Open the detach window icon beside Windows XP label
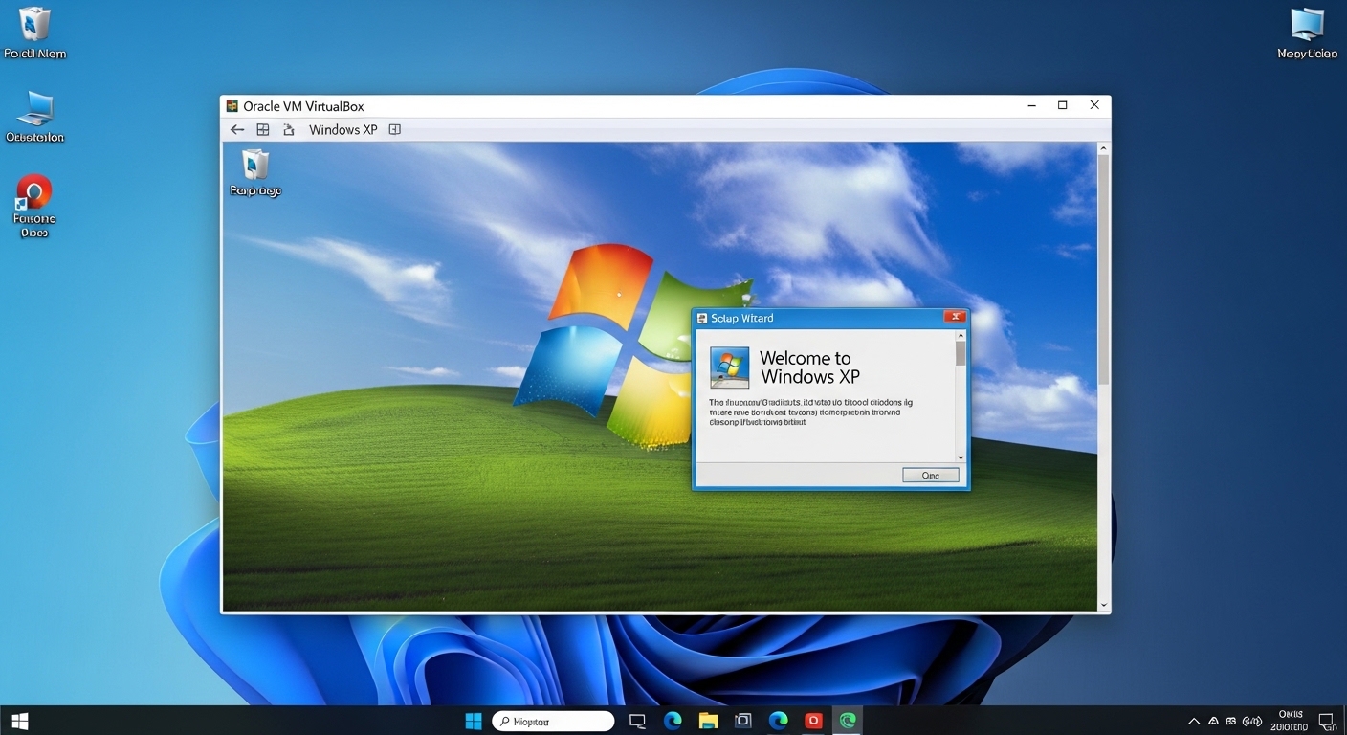Viewport: 1347px width, 735px height. tap(395, 129)
